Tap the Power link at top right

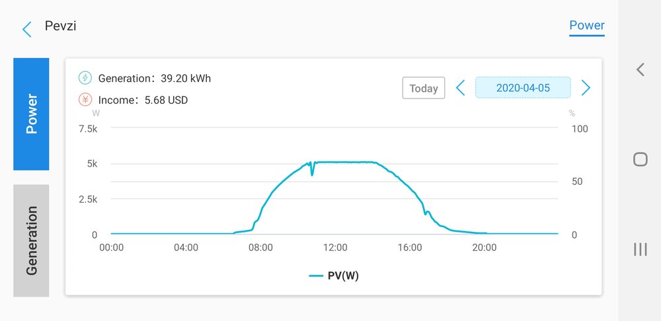click(587, 26)
